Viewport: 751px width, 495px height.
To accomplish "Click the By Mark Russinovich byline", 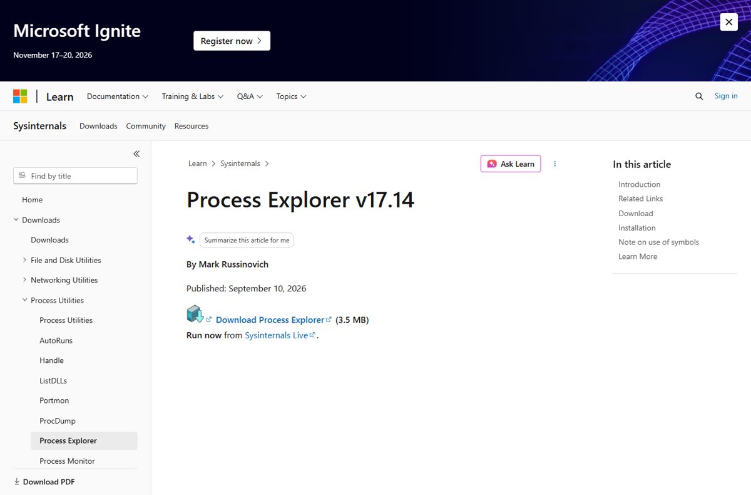I will (x=227, y=264).
